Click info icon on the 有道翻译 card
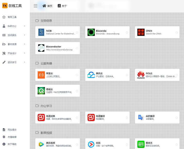This screenshot has width=184, height=149. click(x=127, y=118)
